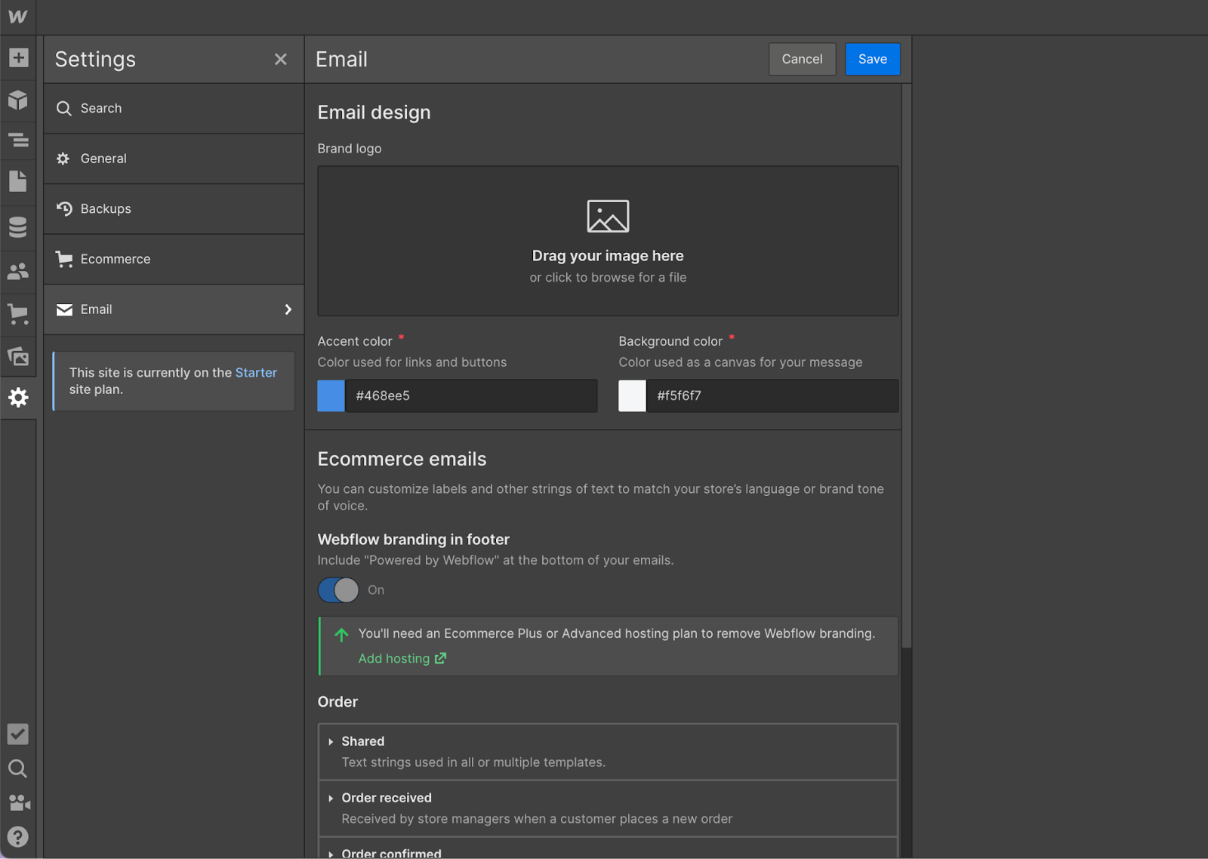
Task: Open the CMS Collections panel
Action: pos(18,226)
